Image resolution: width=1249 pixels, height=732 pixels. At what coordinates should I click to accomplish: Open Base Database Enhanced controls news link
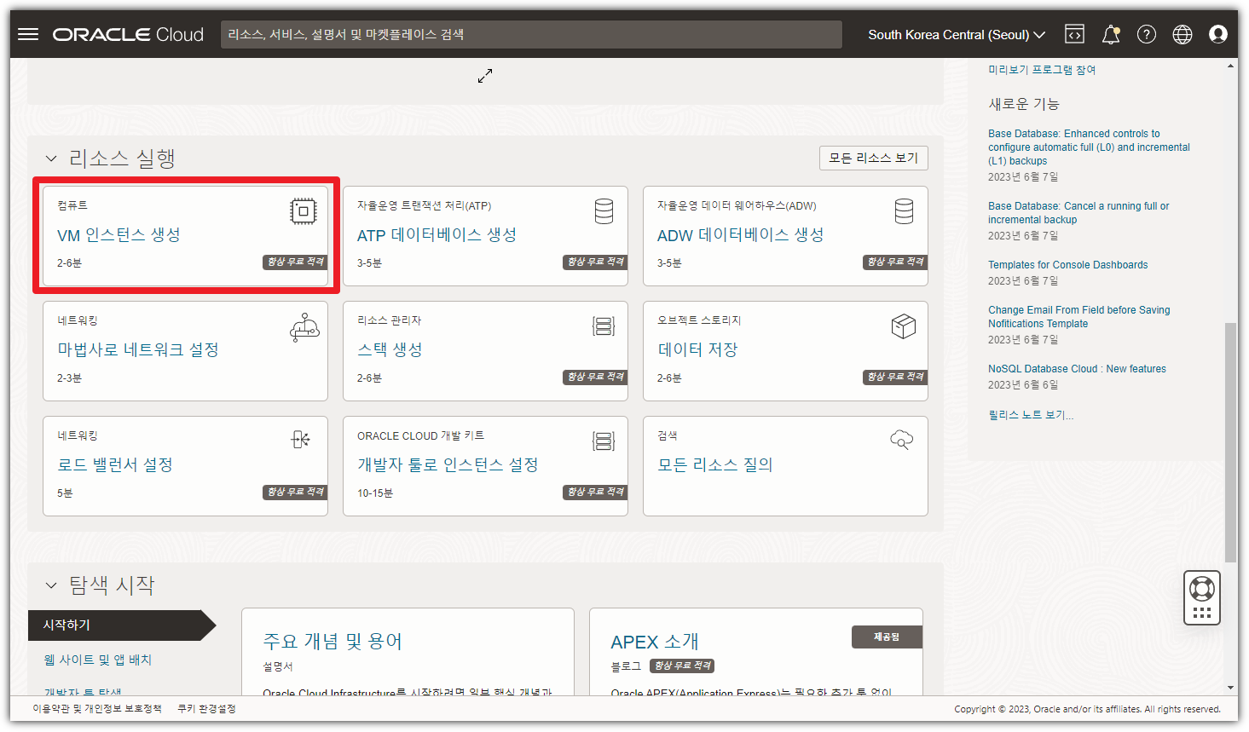tap(1089, 147)
